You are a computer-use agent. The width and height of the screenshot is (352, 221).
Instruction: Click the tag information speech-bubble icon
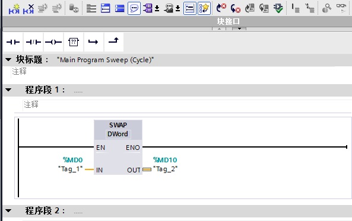coord(169,8)
